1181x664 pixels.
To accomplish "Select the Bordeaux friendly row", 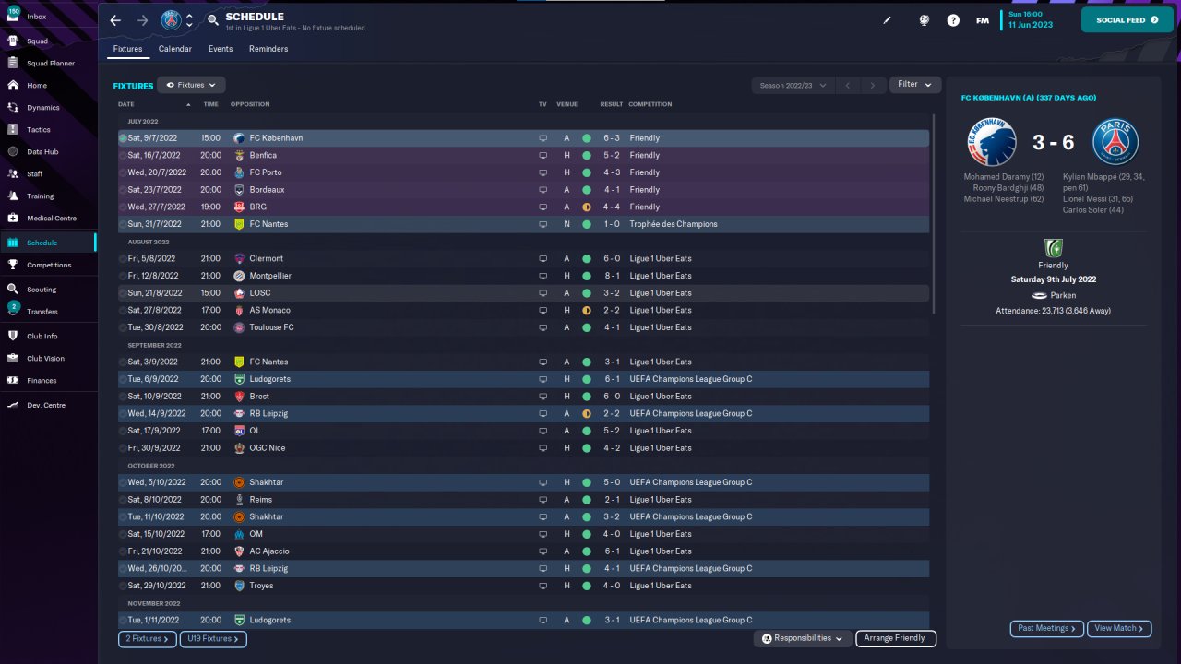I will click(x=523, y=190).
